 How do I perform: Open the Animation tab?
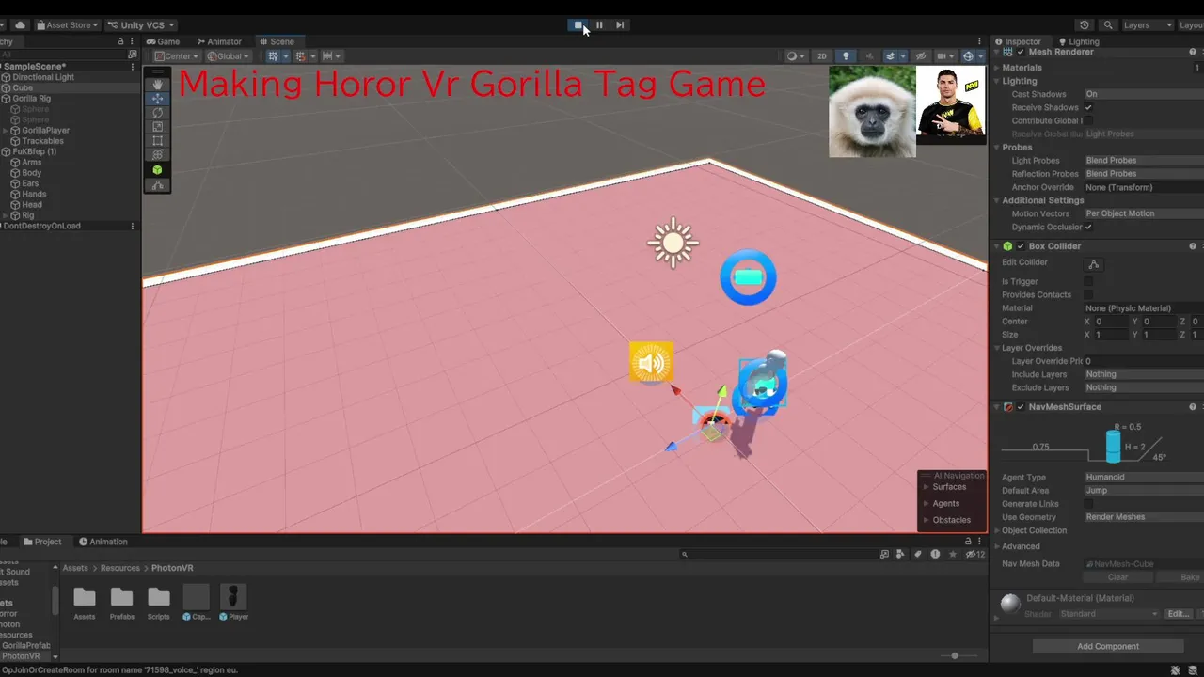tap(103, 542)
